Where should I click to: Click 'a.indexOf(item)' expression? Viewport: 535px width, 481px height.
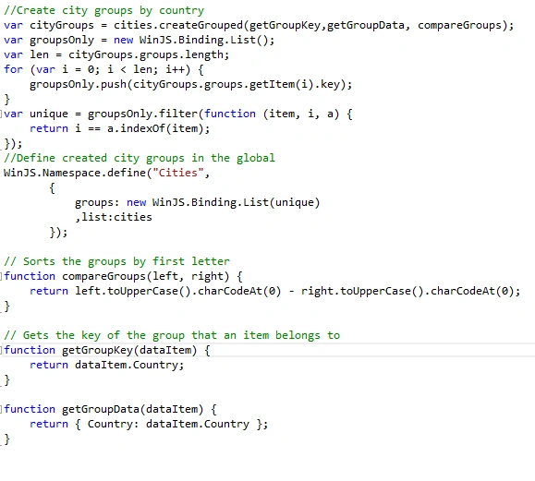(155, 128)
